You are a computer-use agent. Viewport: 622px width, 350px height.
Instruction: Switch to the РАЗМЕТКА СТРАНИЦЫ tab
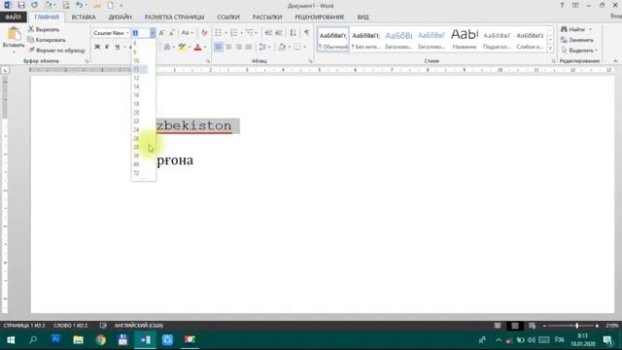[174, 17]
